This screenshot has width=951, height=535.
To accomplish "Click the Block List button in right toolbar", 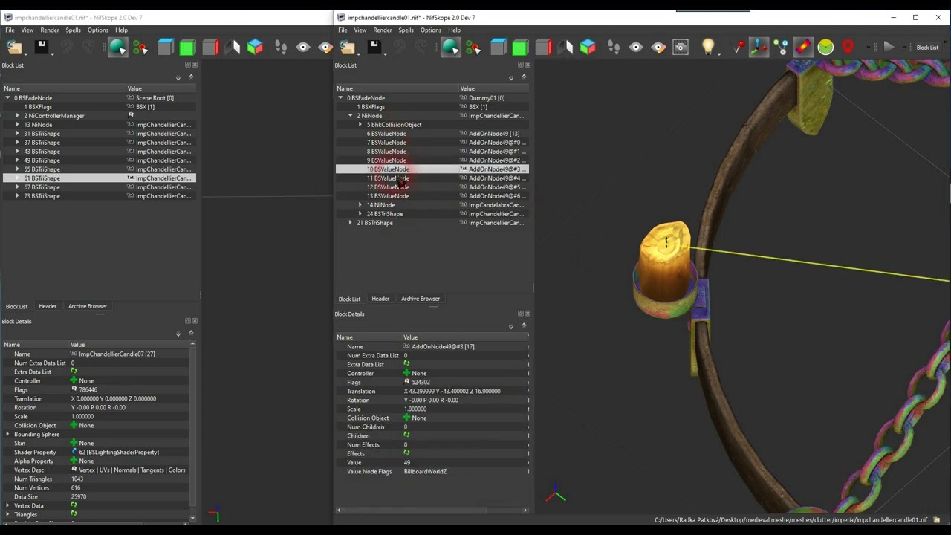I will pos(927,48).
